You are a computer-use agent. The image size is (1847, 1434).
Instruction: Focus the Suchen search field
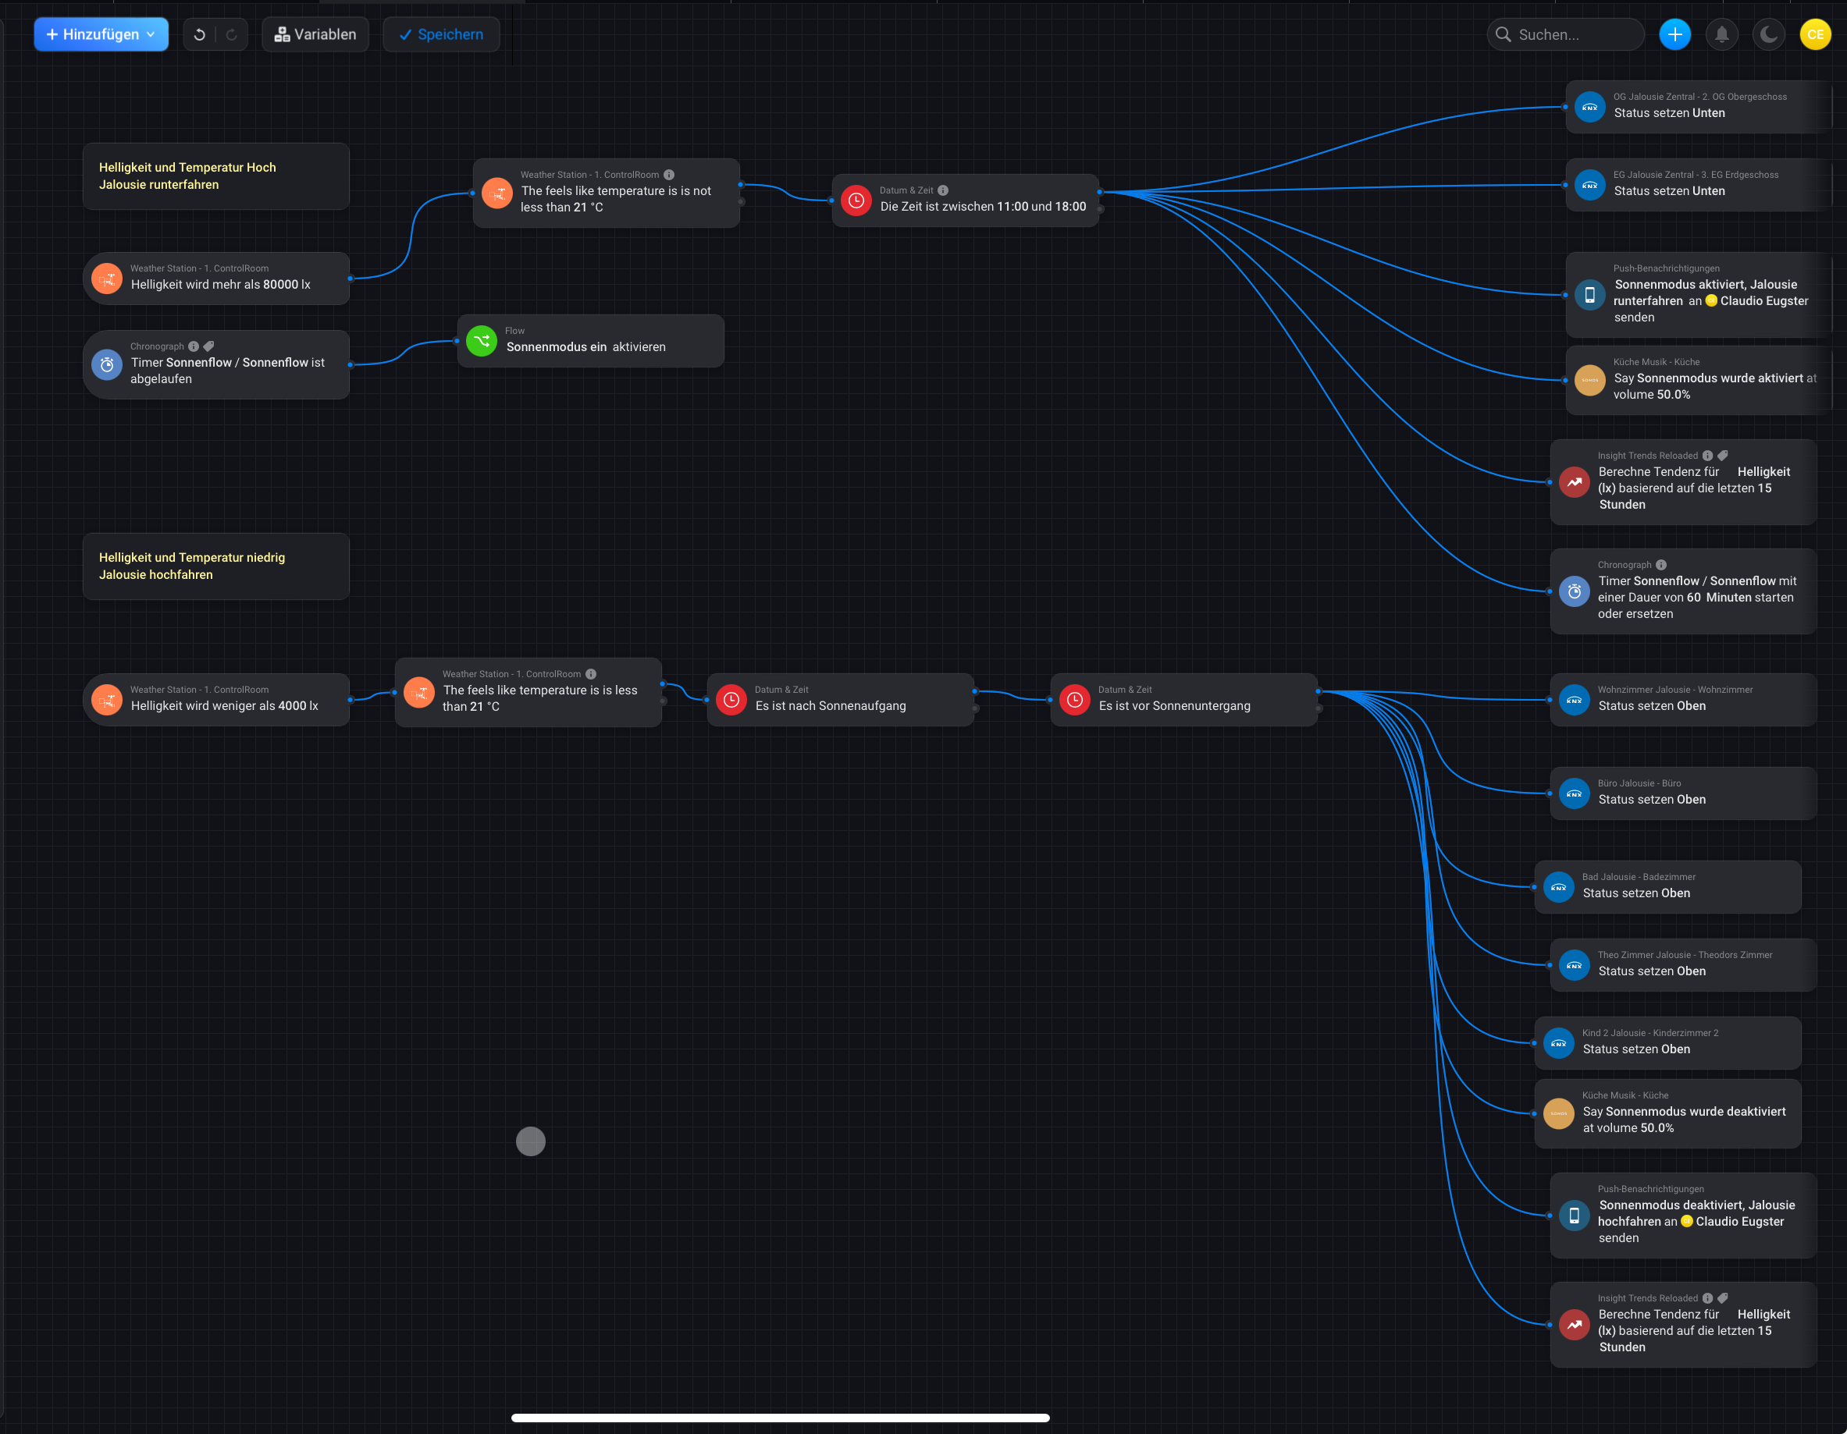(1564, 34)
